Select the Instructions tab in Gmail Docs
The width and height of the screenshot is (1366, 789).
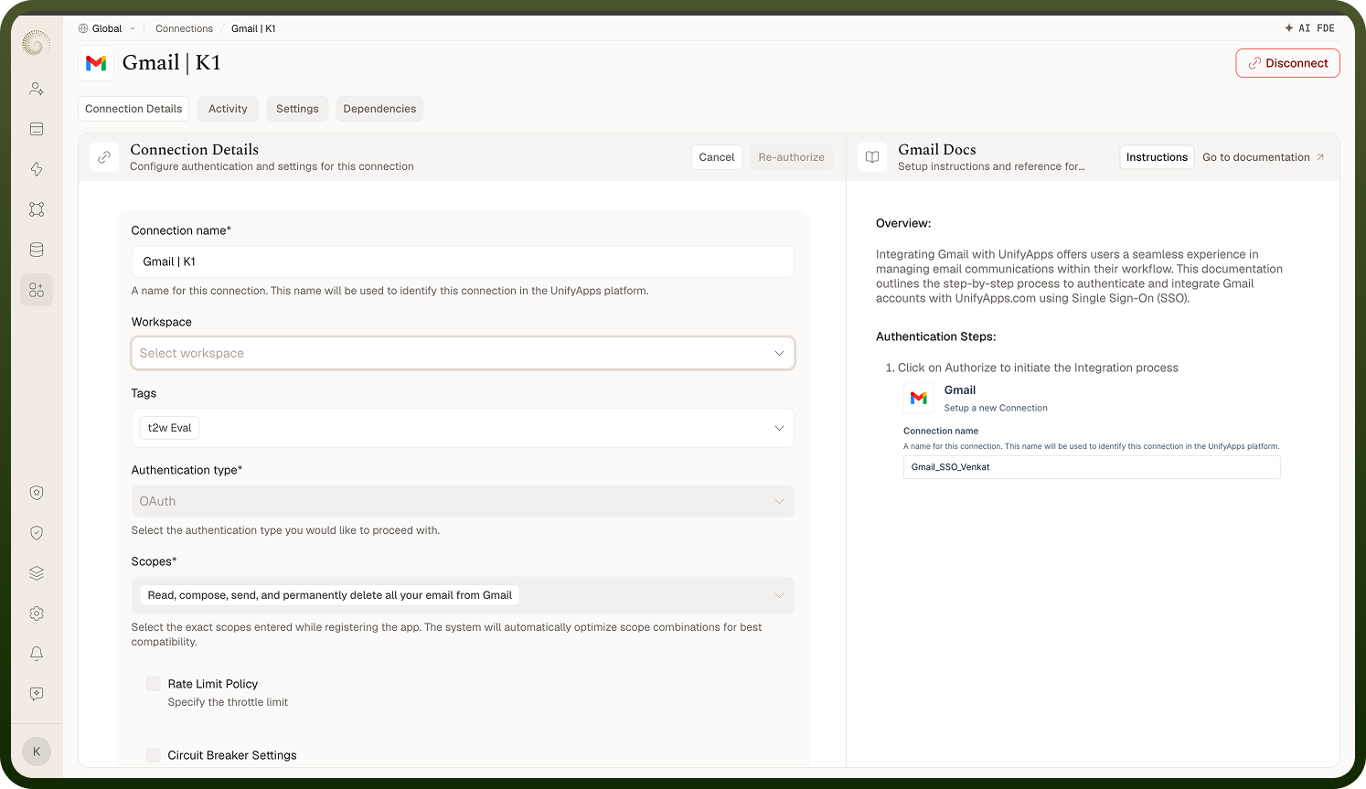pyautogui.click(x=1157, y=157)
